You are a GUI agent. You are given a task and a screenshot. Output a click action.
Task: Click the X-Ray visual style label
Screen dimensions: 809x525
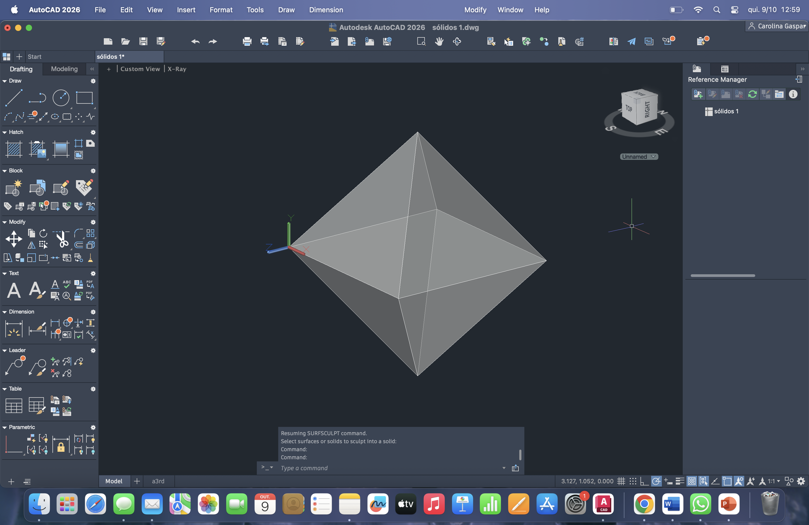click(x=177, y=69)
